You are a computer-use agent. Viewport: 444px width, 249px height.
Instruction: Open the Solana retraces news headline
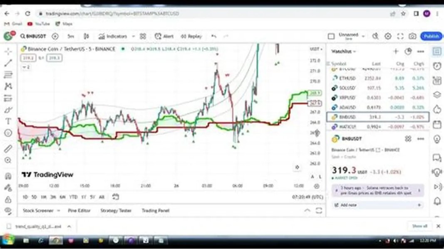click(x=378, y=190)
